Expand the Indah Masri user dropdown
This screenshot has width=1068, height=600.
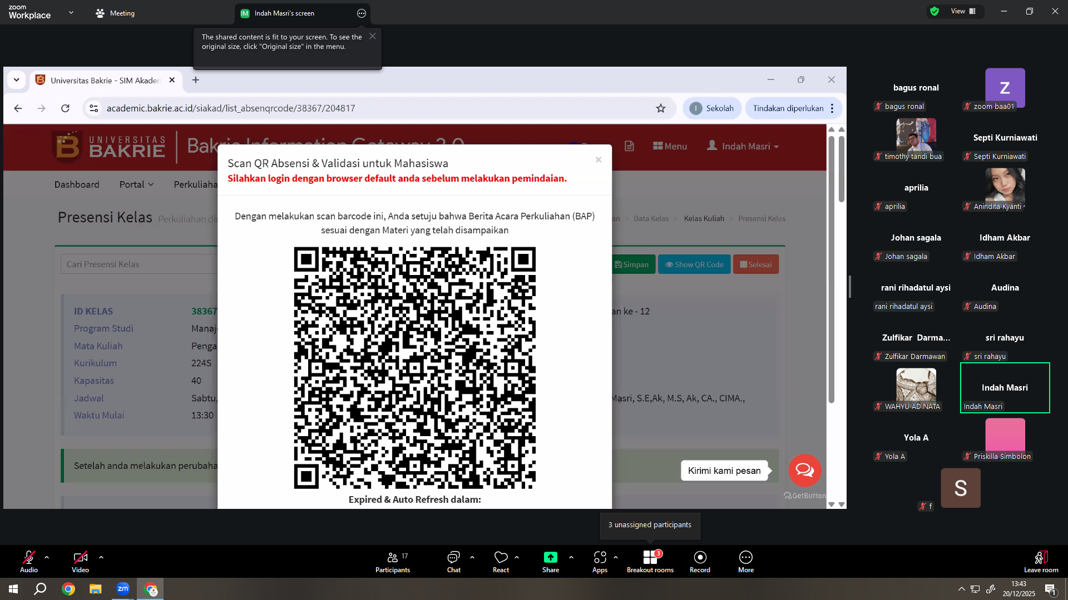pos(743,146)
